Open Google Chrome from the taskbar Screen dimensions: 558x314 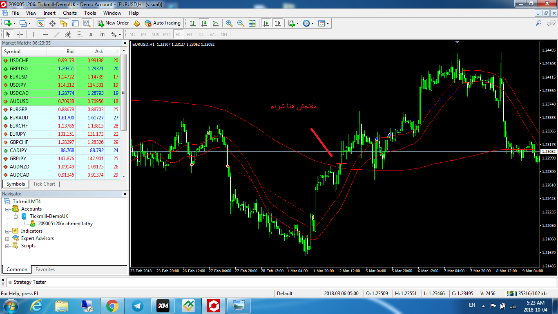(112, 305)
